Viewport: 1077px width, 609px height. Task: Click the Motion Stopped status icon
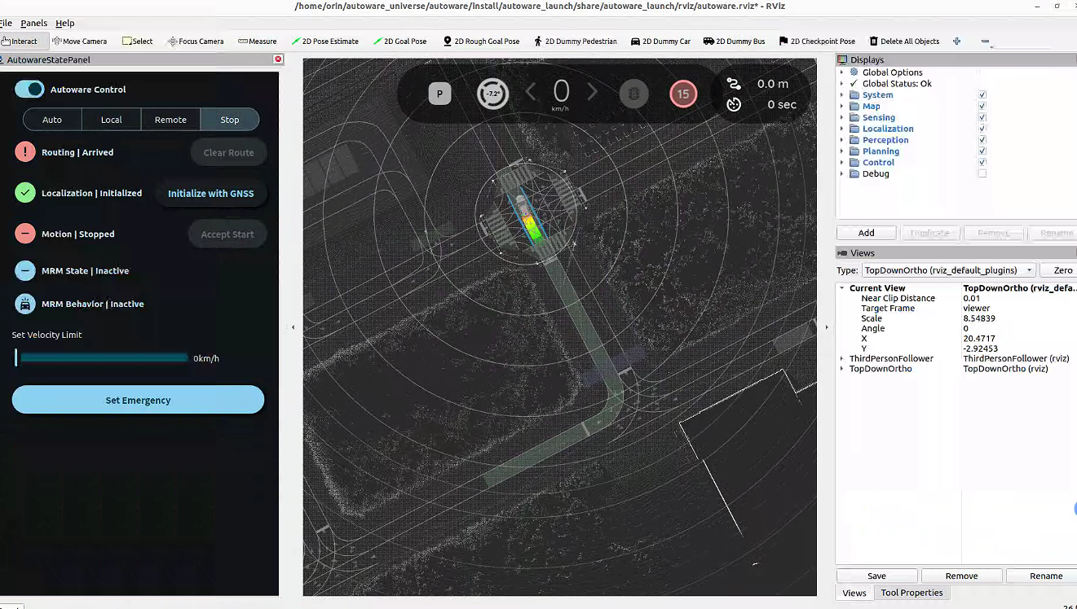(x=25, y=234)
